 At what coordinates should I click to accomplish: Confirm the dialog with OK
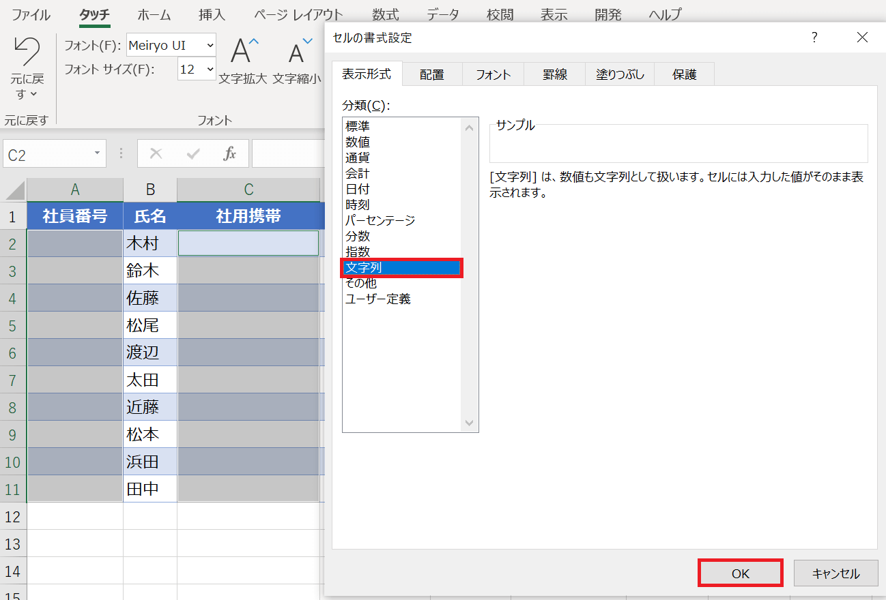(741, 573)
